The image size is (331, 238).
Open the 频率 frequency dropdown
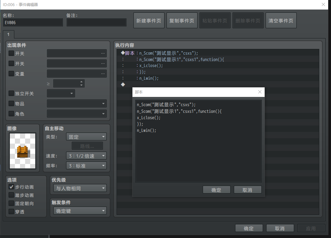(x=86, y=166)
